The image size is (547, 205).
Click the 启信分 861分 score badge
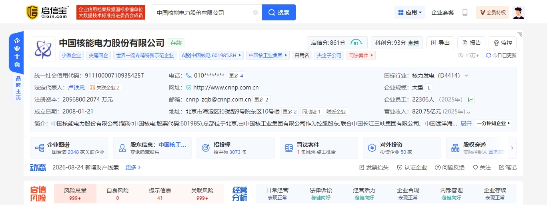337,43
